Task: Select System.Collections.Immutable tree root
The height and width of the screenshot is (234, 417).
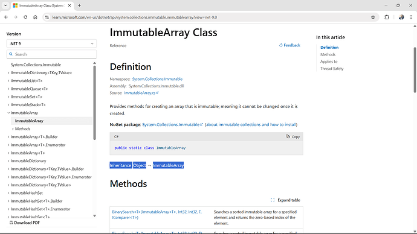Action: (x=36, y=65)
